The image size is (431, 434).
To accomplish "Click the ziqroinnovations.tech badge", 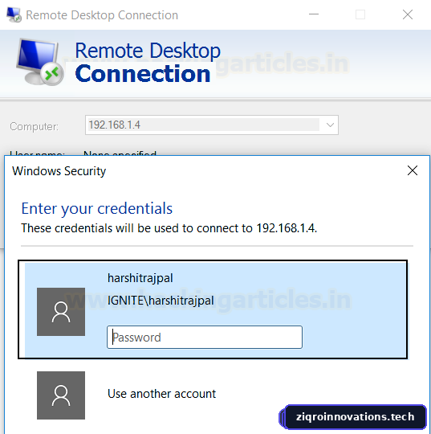I will point(354,417).
